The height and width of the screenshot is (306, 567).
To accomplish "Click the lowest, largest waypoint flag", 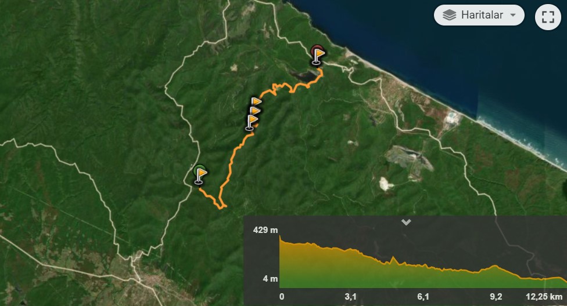I will tap(252, 122).
